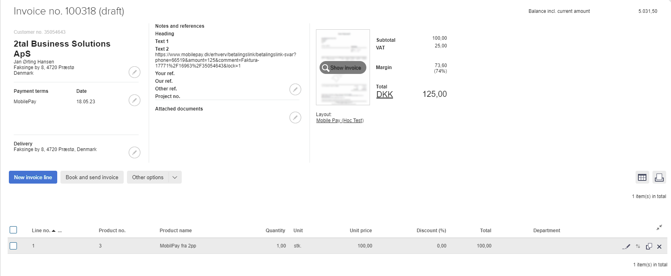Tick the select-all header checkbox
Screen dimensions: 671x276
[x=13, y=230]
